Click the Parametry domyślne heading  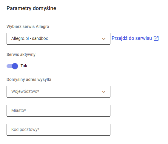coord(31,8)
